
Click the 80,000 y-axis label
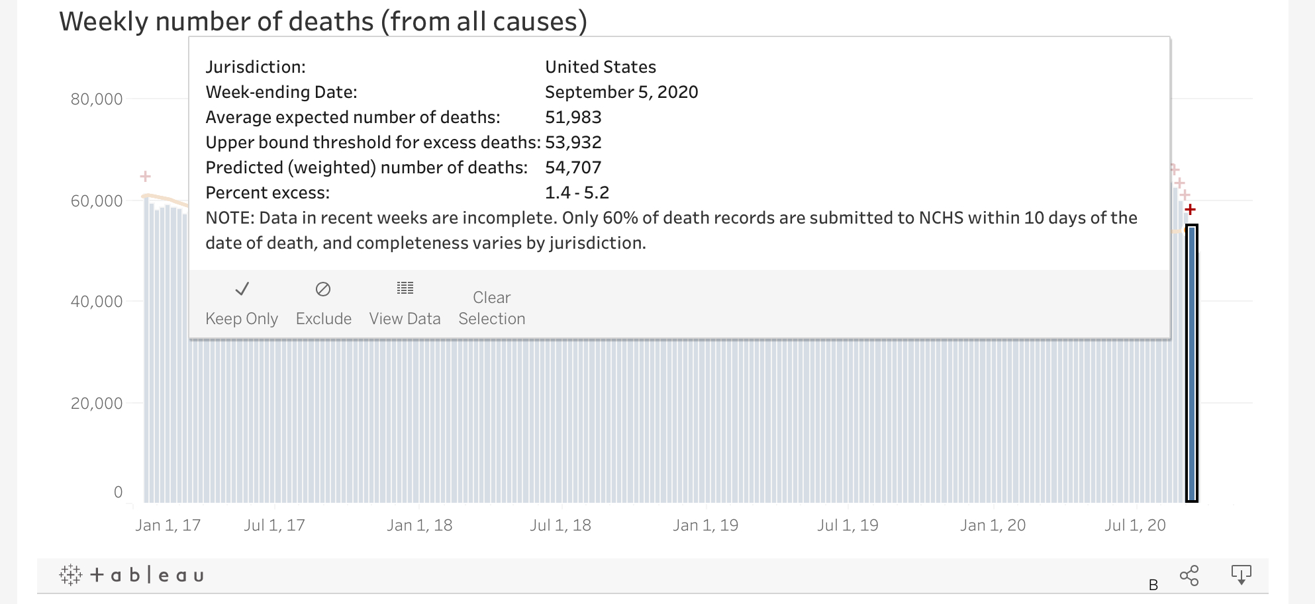(x=97, y=99)
